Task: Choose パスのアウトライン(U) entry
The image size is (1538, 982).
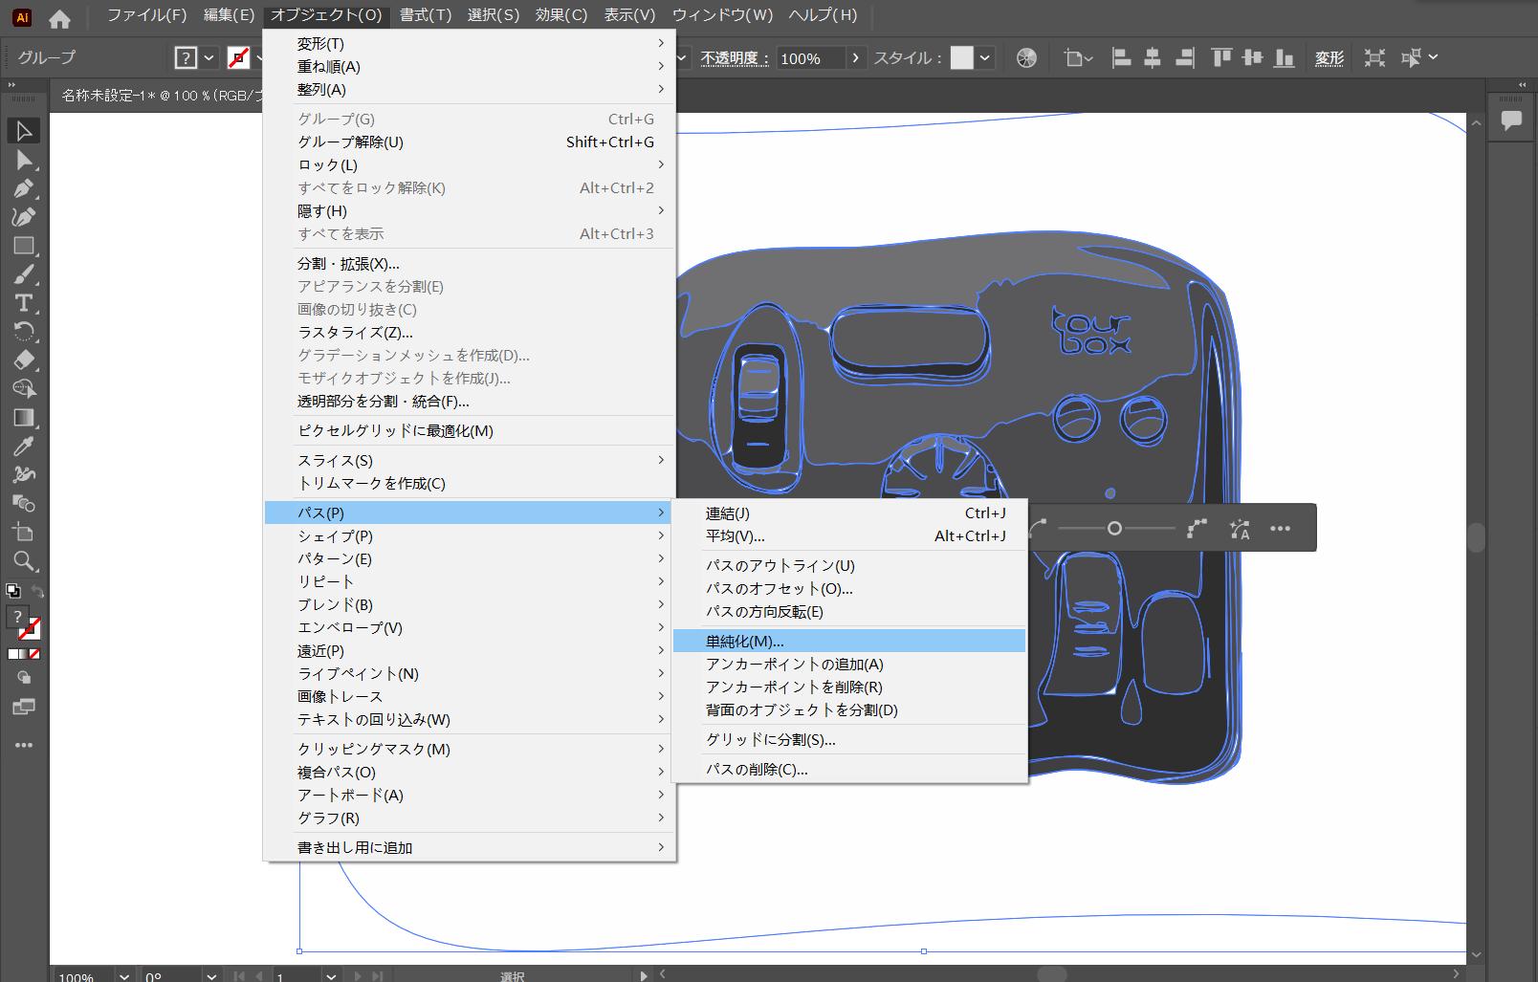Action: coord(849,565)
